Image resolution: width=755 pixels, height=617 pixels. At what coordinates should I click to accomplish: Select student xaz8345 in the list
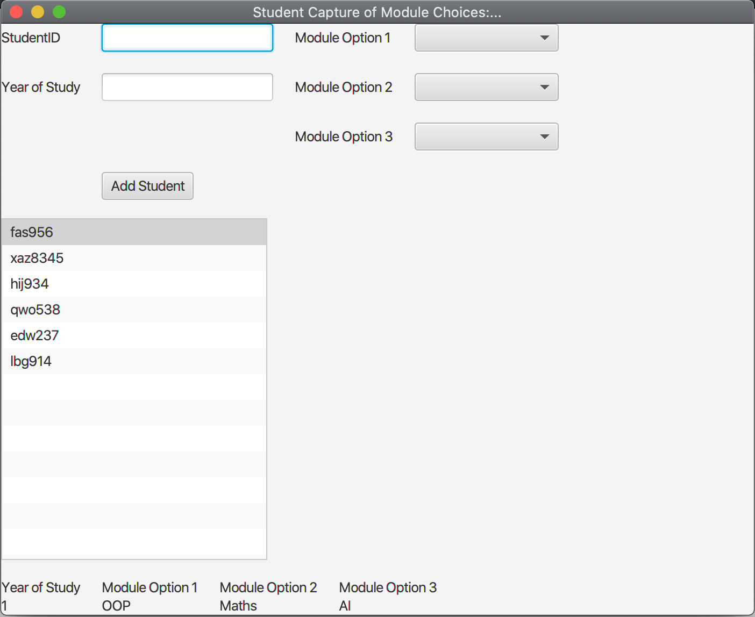[x=134, y=258]
